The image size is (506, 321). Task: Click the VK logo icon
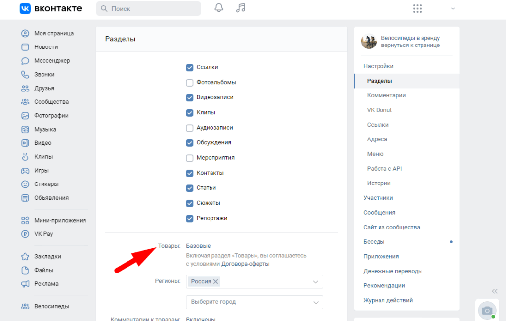[25, 9]
